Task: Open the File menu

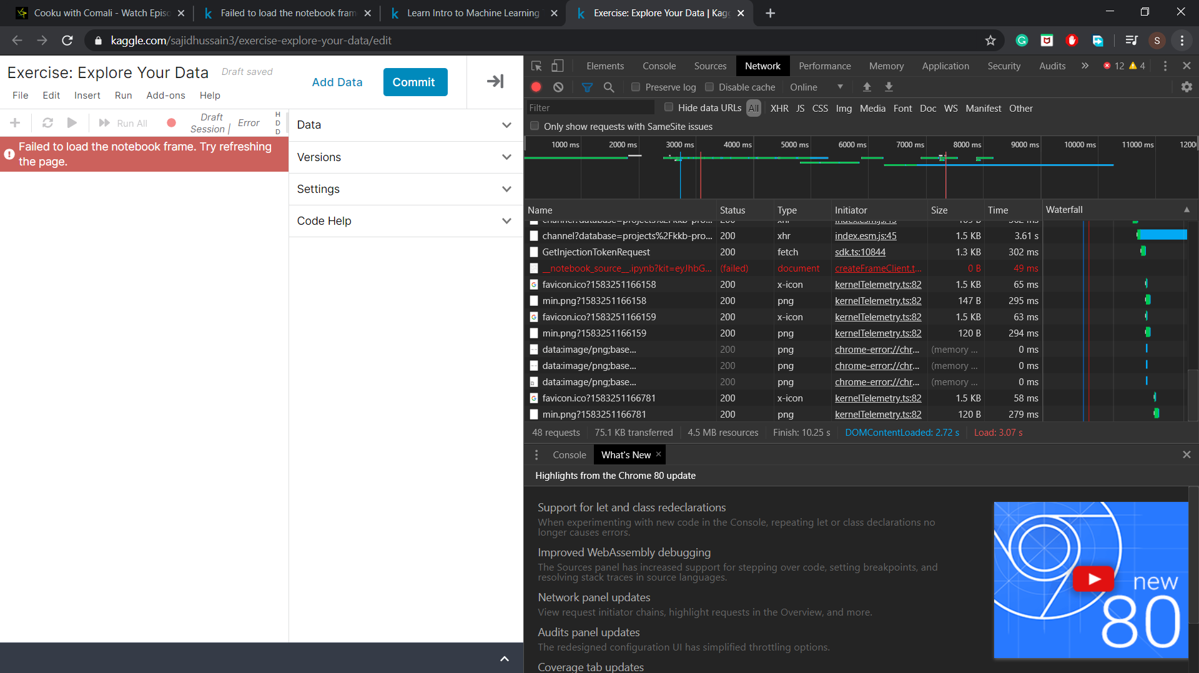Action: click(21, 96)
